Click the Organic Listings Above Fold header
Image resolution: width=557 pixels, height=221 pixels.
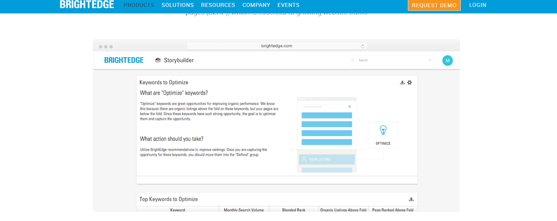click(x=343, y=210)
